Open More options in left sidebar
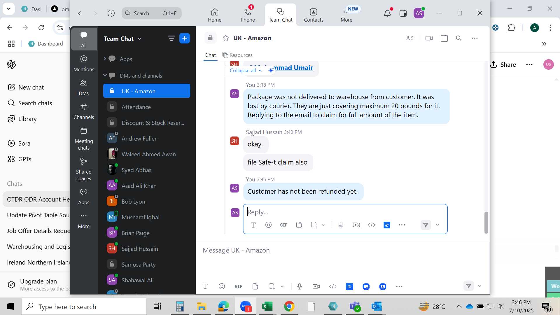 (x=84, y=220)
